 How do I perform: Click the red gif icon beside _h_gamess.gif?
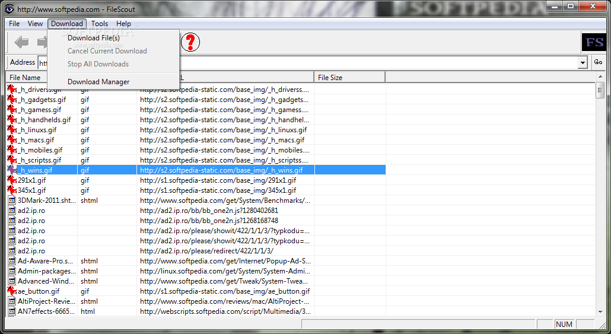click(x=12, y=110)
